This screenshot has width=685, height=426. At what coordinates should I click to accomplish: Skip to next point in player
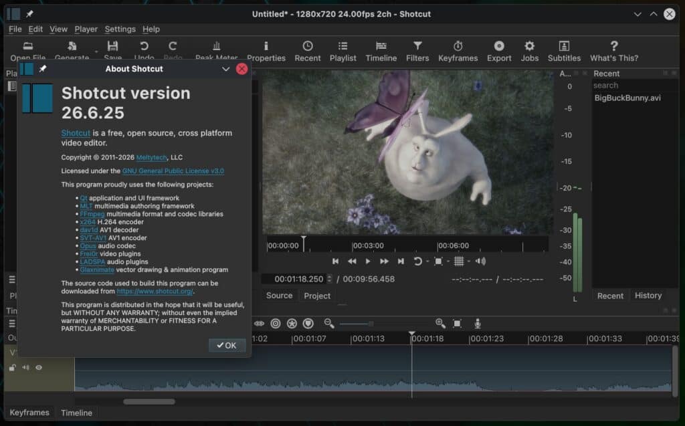pyautogui.click(x=401, y=261)
